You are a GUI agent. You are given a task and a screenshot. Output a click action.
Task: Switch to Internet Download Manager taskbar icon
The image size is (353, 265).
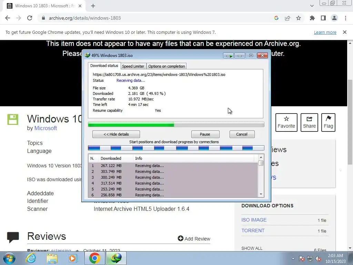pos(116,258)
